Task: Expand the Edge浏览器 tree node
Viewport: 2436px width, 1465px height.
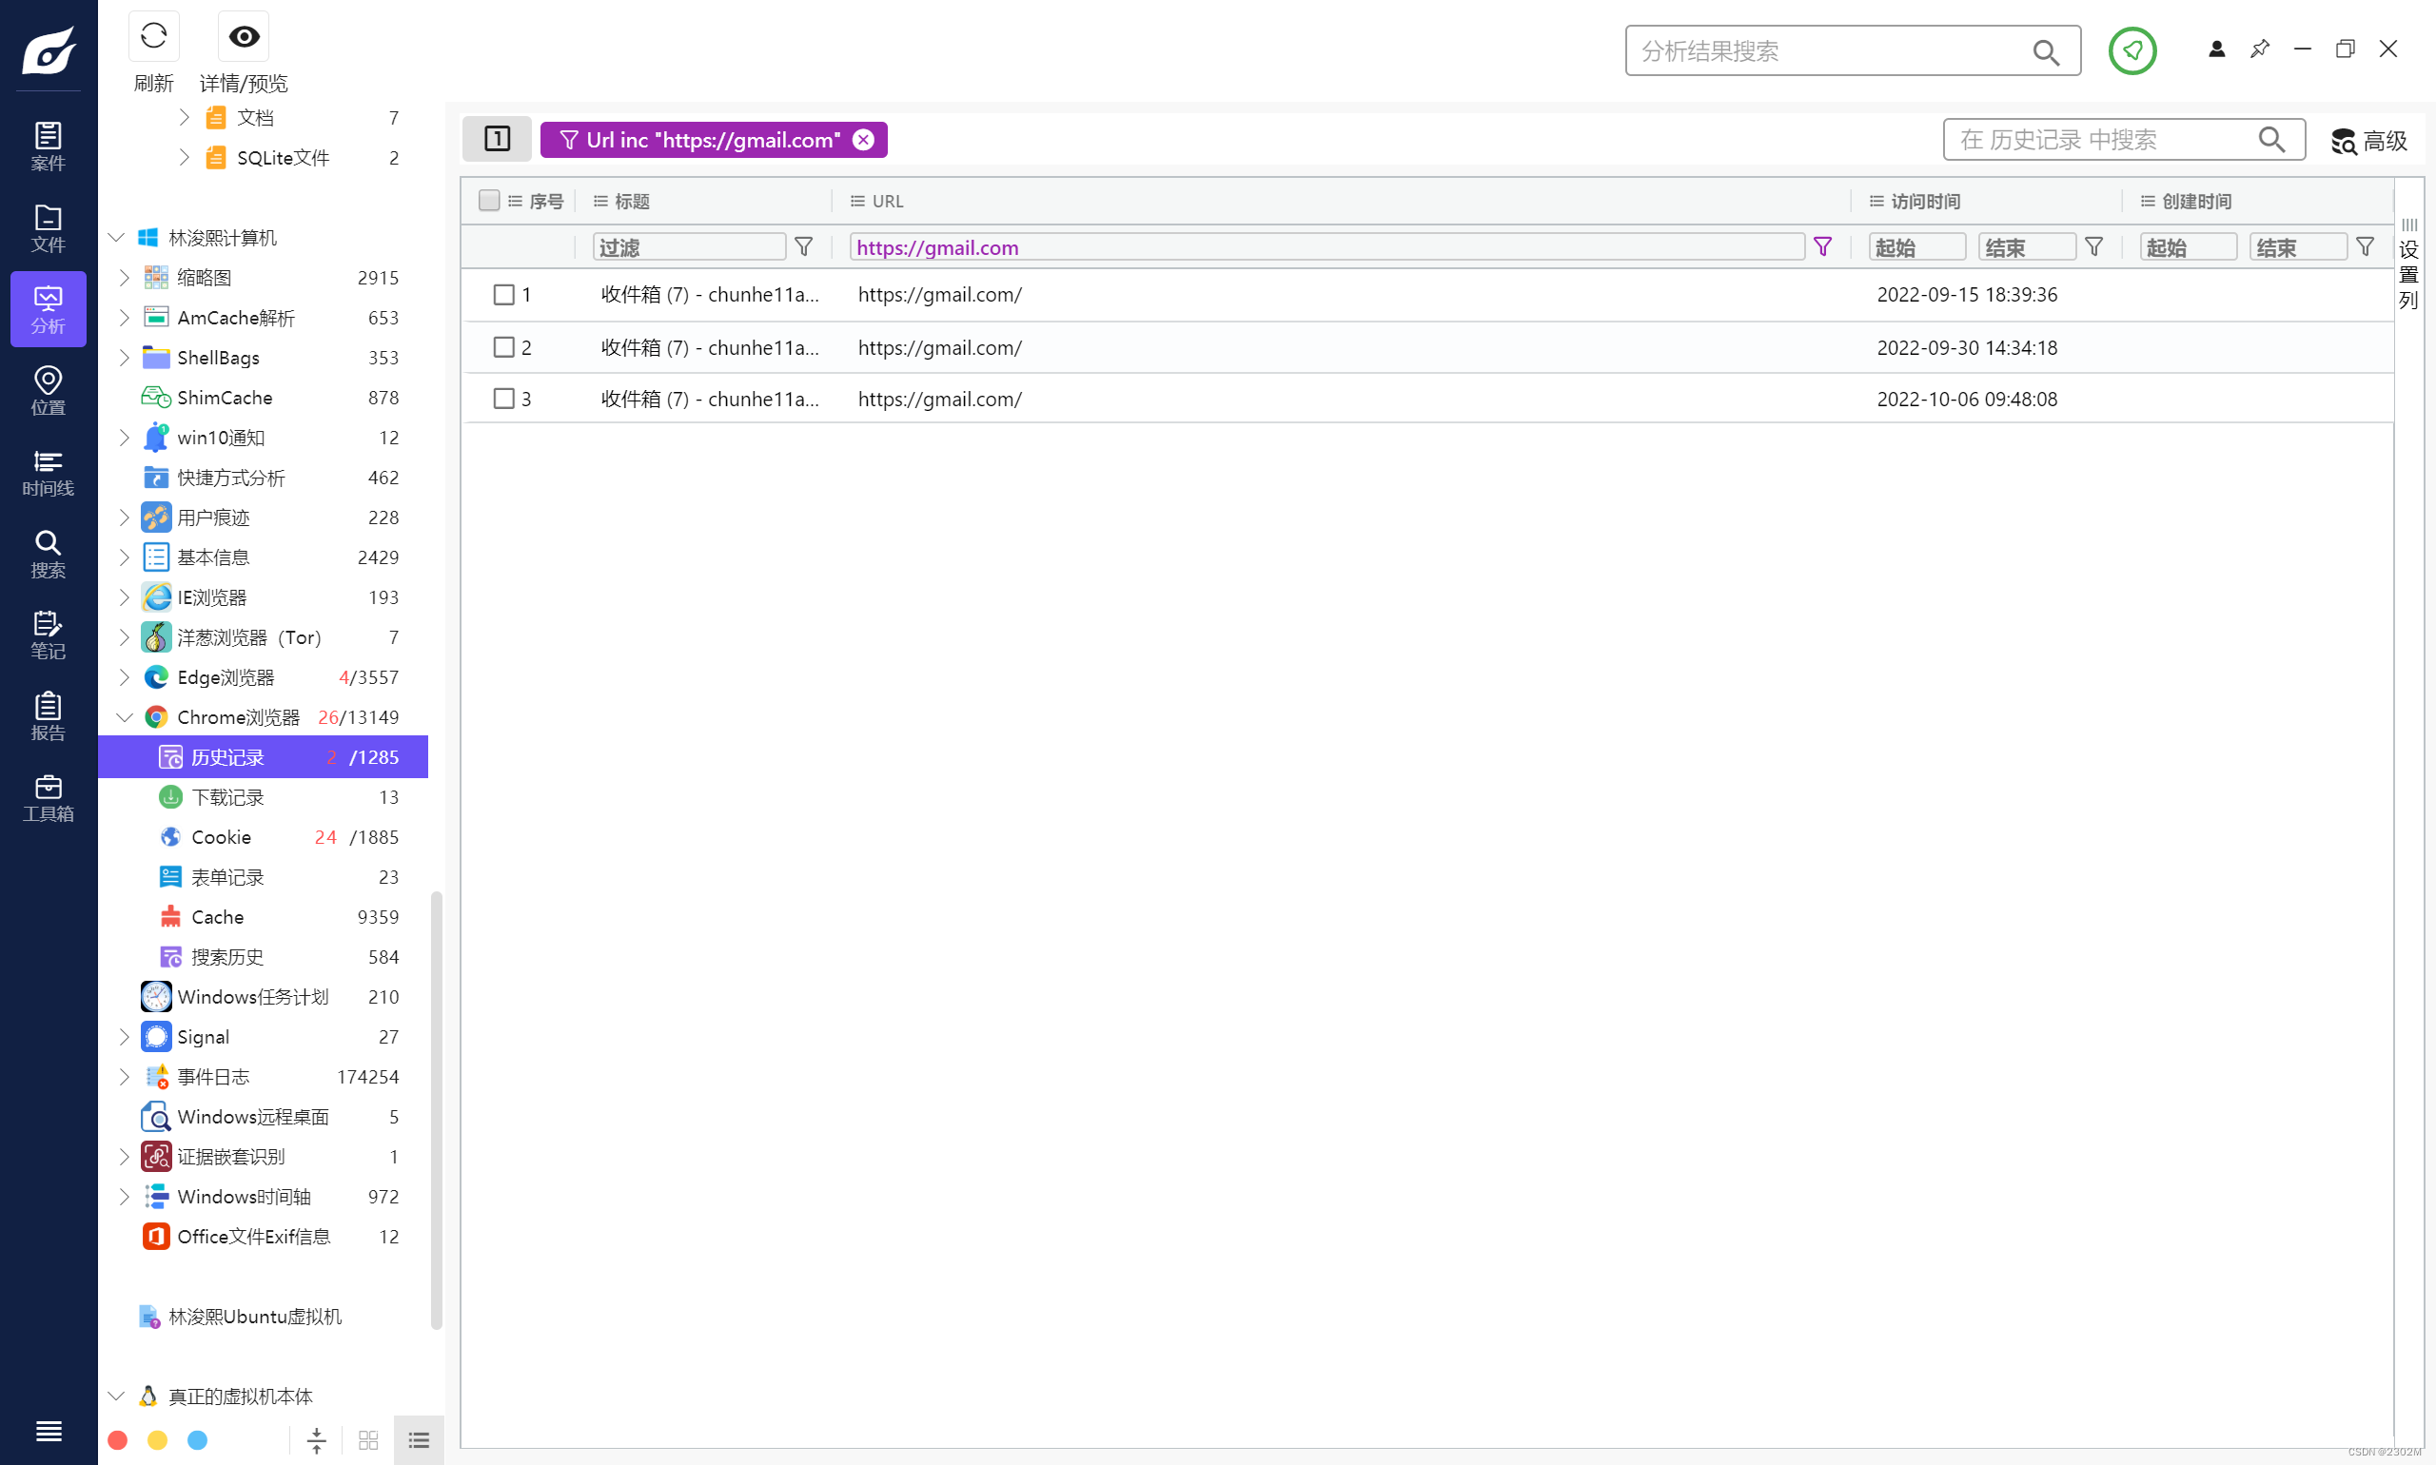Action: (x=125, y=677)
